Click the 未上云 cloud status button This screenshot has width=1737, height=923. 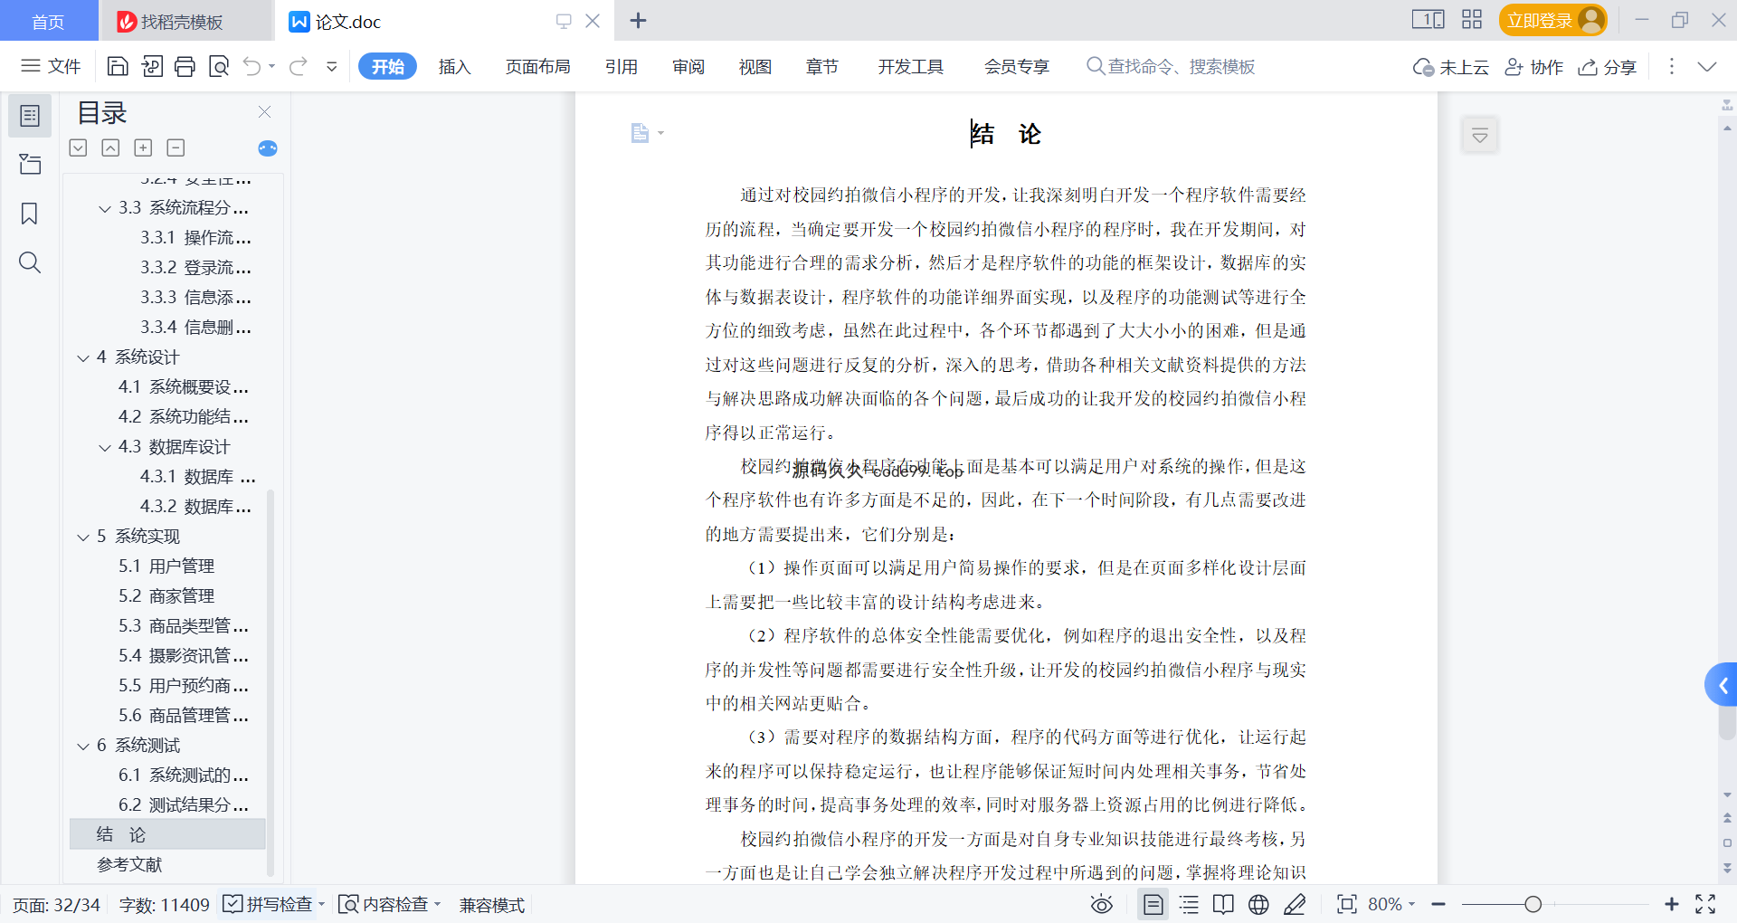1451,67
